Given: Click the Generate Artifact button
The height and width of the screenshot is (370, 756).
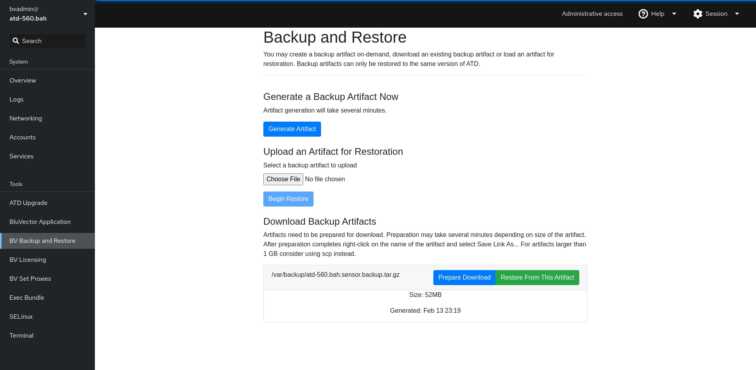Looking at the screenshot, I should 292,129.
